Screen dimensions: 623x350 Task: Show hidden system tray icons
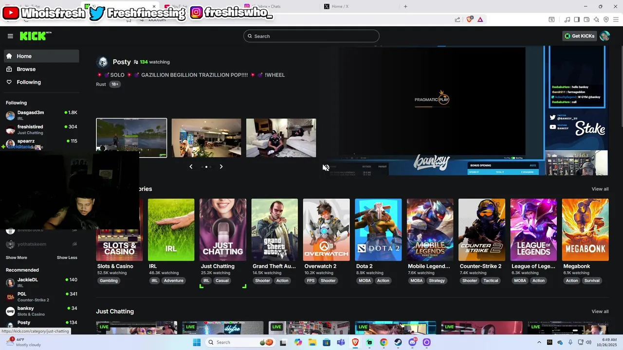click(539, 342)
